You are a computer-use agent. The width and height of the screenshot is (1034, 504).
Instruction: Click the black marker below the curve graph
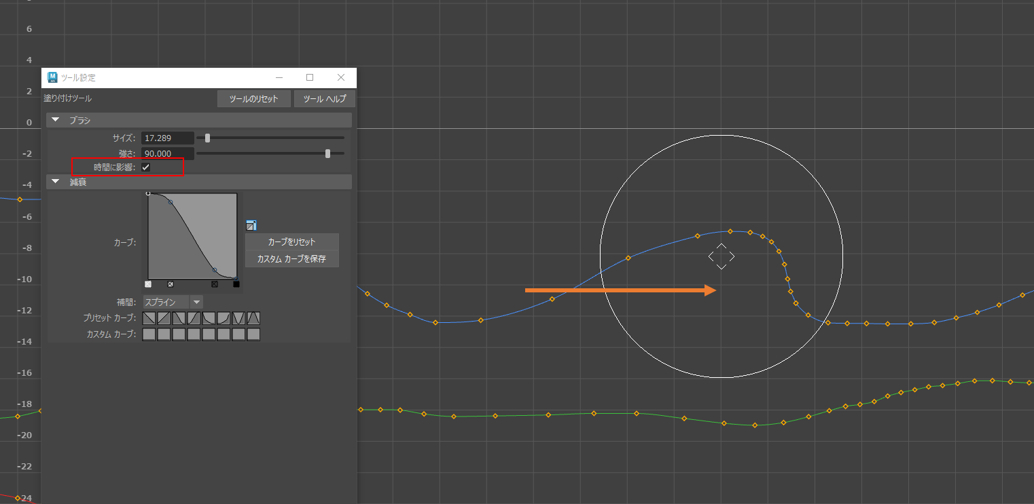(x=236, y=284)
